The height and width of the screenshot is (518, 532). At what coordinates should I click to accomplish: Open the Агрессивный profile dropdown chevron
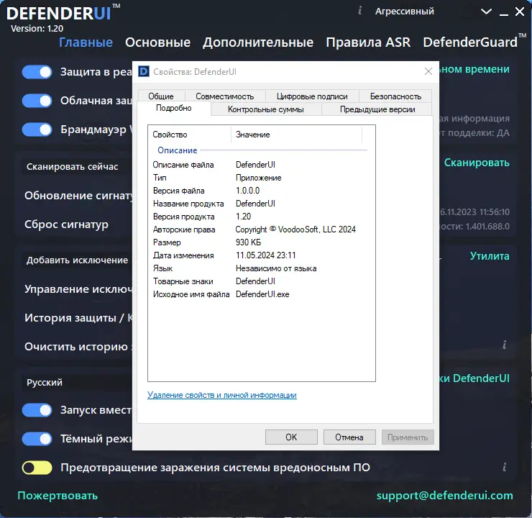click(x=486, y=12)
